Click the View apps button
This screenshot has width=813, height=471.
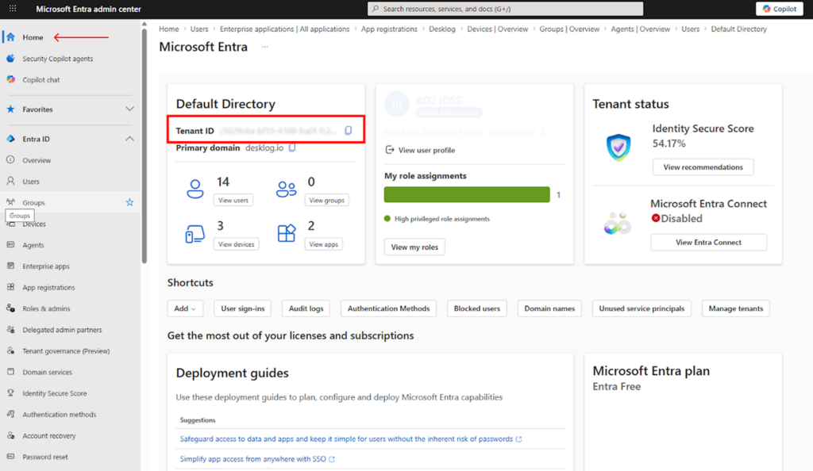[324, 244]
